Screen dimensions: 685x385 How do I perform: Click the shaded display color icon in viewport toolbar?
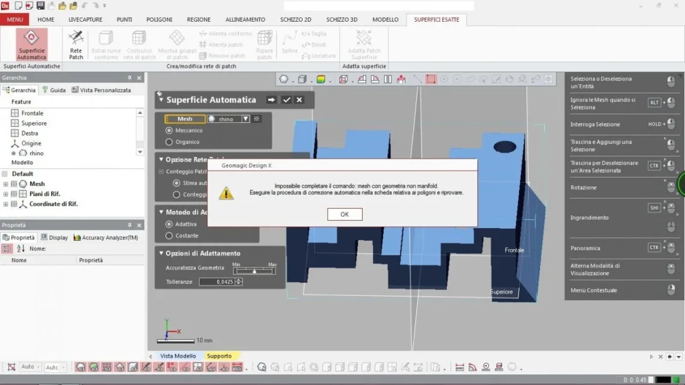[x=321, y=79]
